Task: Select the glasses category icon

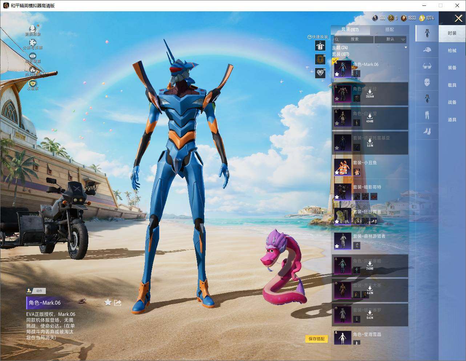Action: coord(427,66)
